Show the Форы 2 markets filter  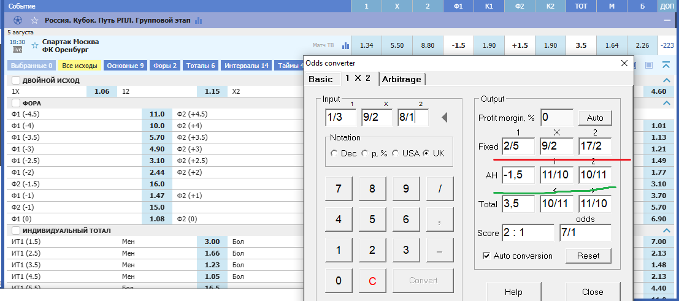[x=164, y=66]
